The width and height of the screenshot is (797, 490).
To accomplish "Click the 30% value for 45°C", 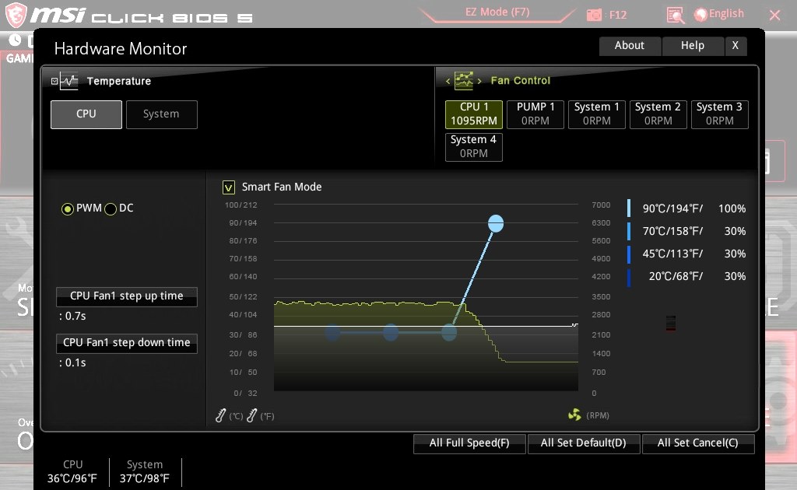I will pyautogui.click(x=735, y=254).
